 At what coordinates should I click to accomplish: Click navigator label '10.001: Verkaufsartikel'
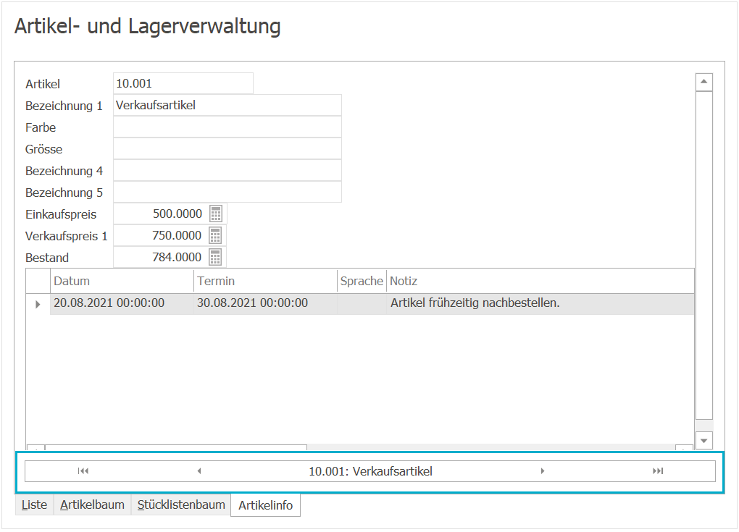pos(370,471)
